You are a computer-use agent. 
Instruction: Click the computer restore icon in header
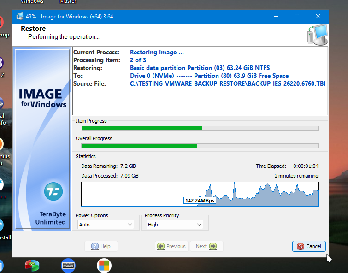[318, 35]
